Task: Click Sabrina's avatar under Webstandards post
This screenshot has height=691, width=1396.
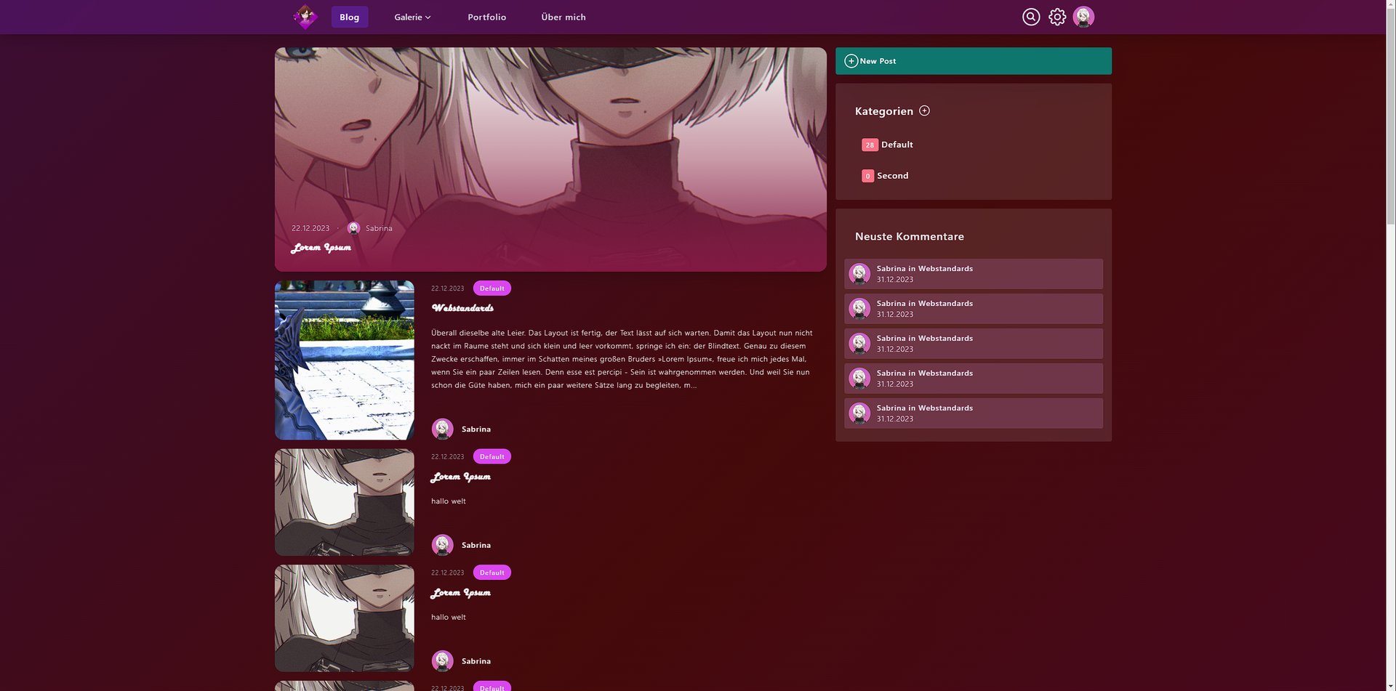Action: (x=442, y=429)
